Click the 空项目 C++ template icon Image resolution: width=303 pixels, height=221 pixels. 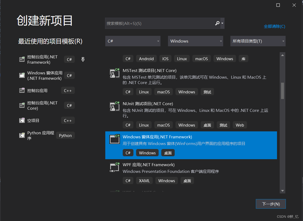click(x=22, y=120)
